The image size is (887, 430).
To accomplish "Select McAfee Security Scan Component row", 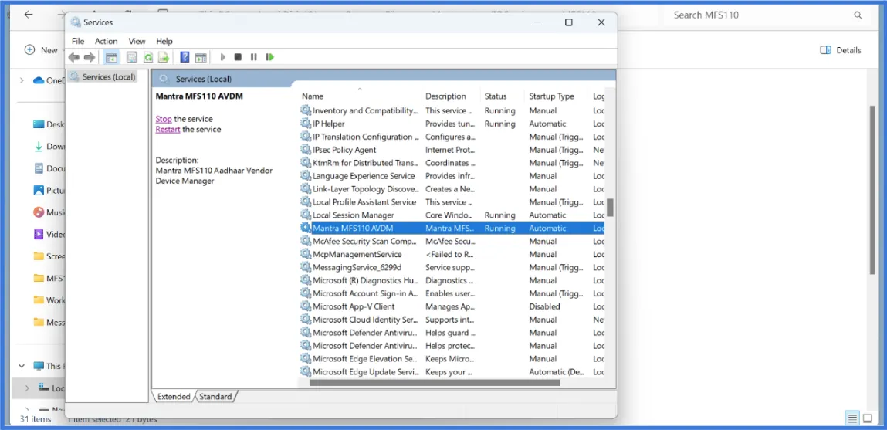I will [452, 241].
